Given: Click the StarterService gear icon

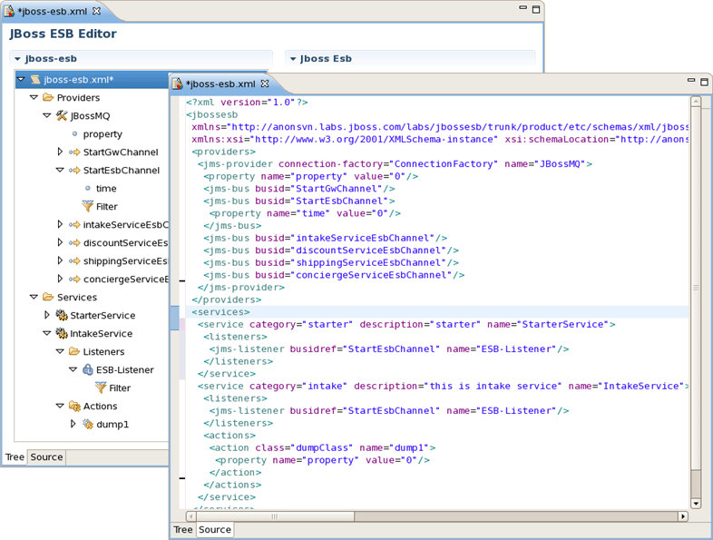Looking at the screenshot, I should pos(62,315).
